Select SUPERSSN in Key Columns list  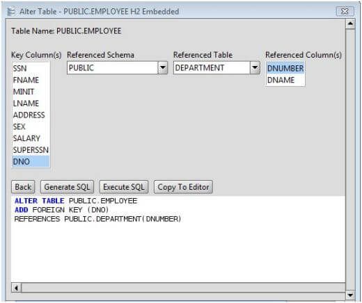[31, 150]
